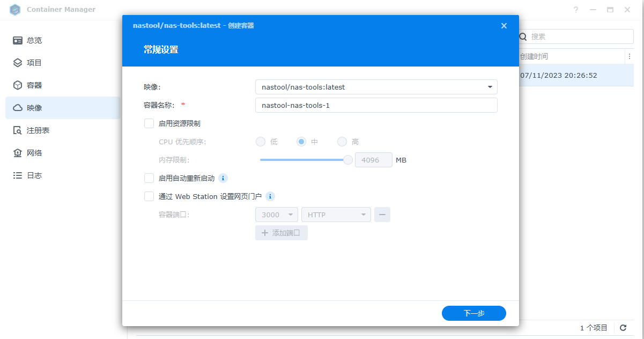The width and height of the screenshot is (644, 339).
Task: Click the 日志 list sidebar icon
Action: tap(18, 175)
